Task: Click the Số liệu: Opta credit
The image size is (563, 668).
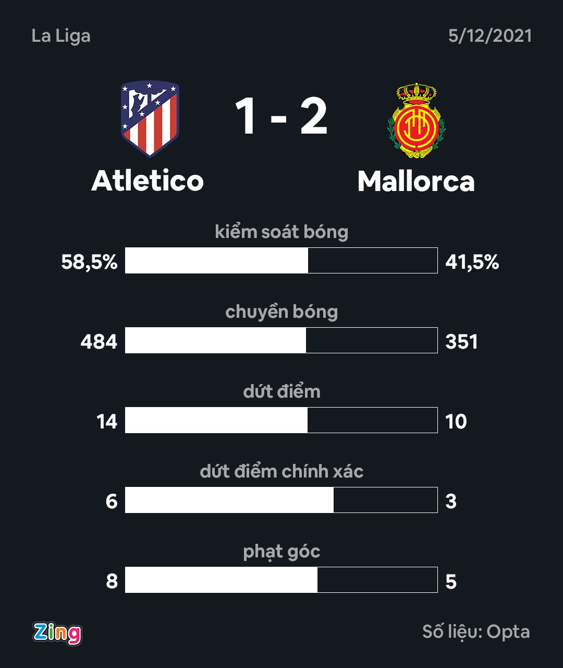Action: coord(476,632)
